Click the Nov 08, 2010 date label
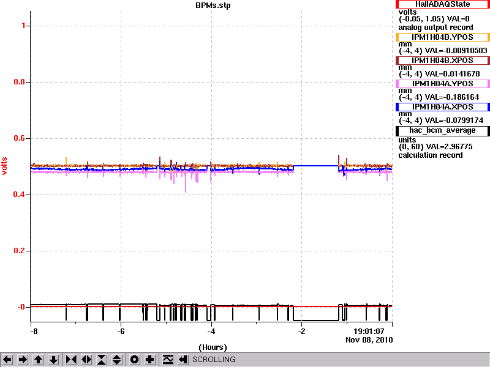Viewport: 490px width, 367px height. tap(369, 340)
